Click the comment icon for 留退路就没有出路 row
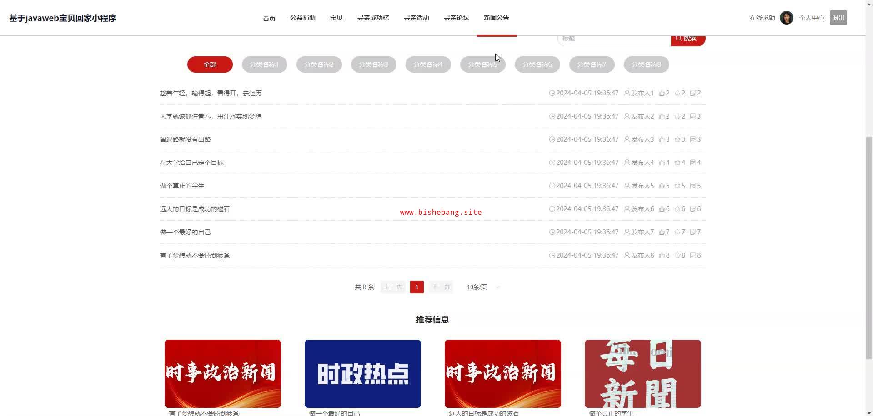 [693, 139]
